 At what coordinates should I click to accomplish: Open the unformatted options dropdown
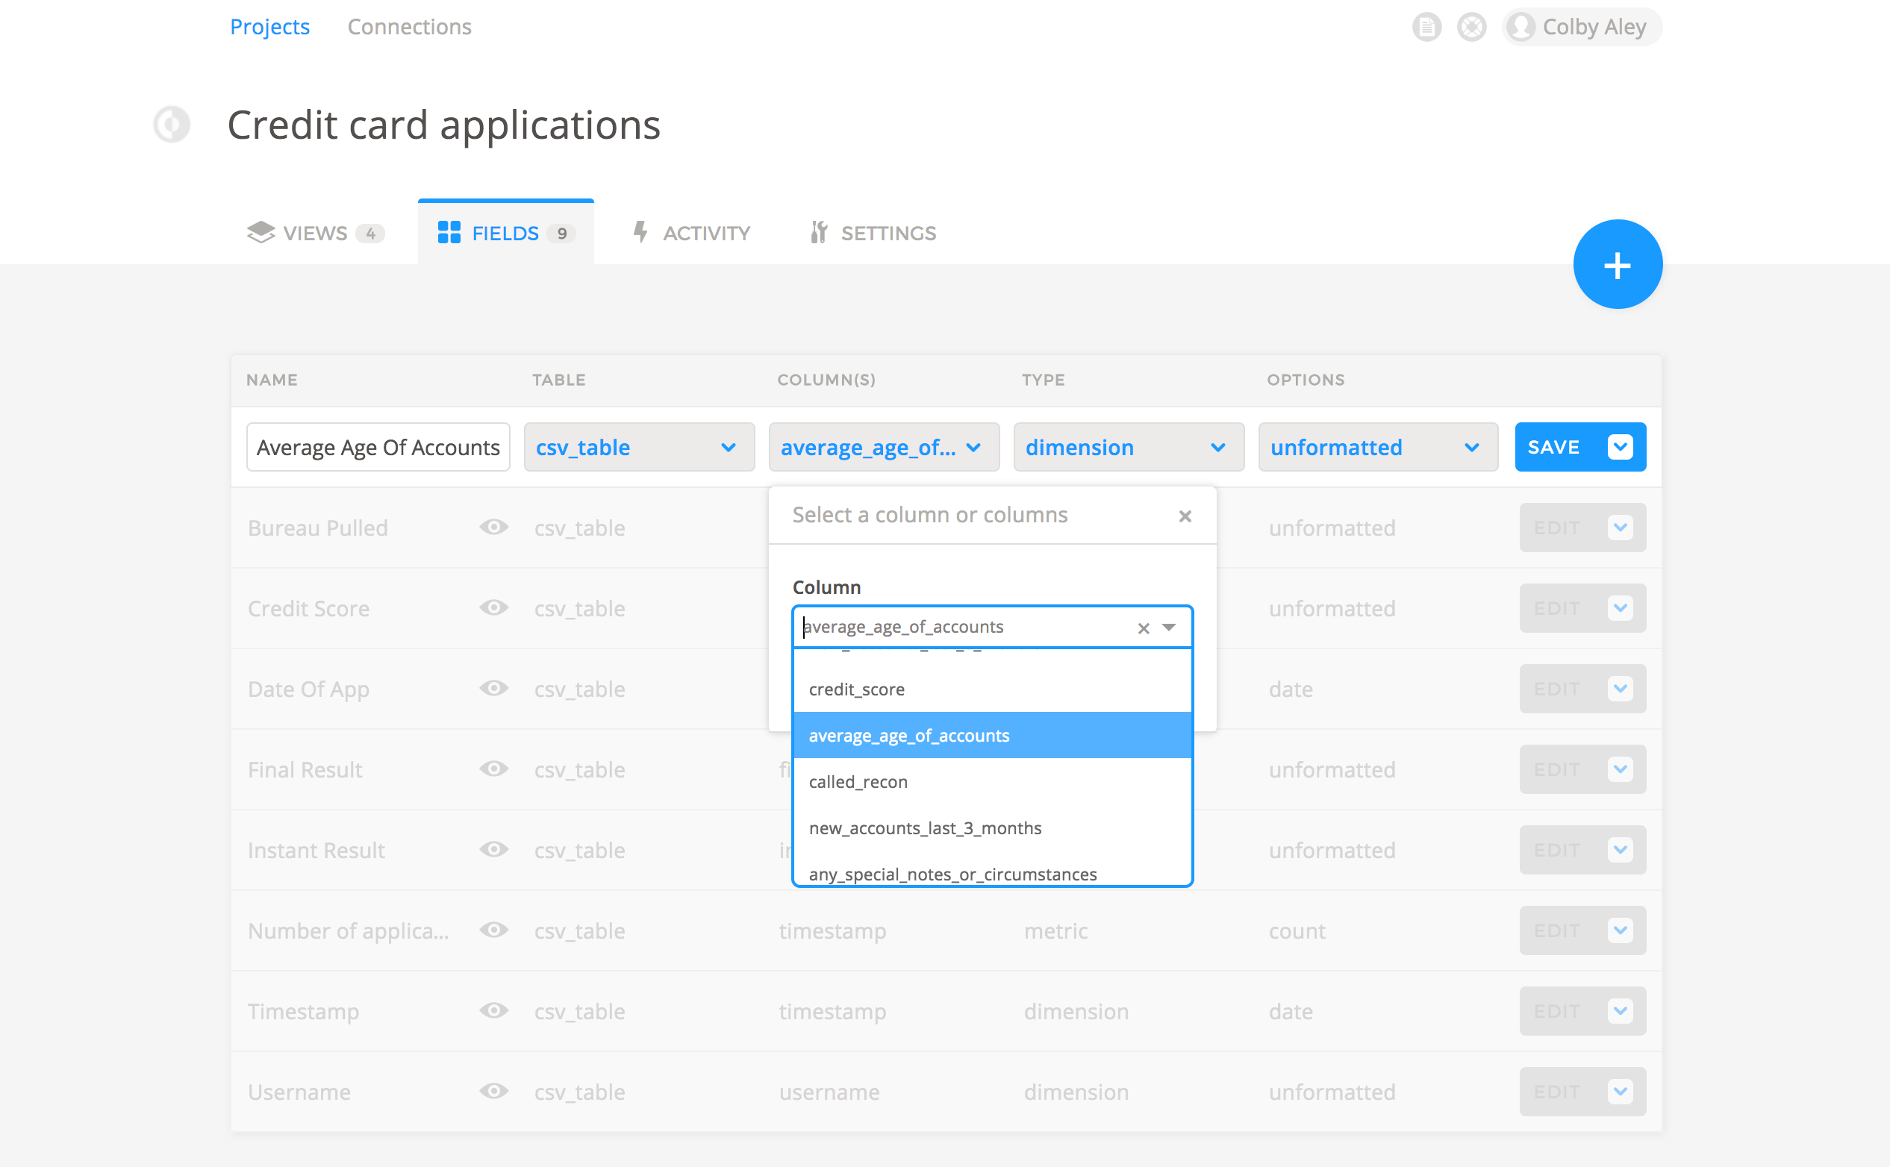click(x=1377, y=447)
